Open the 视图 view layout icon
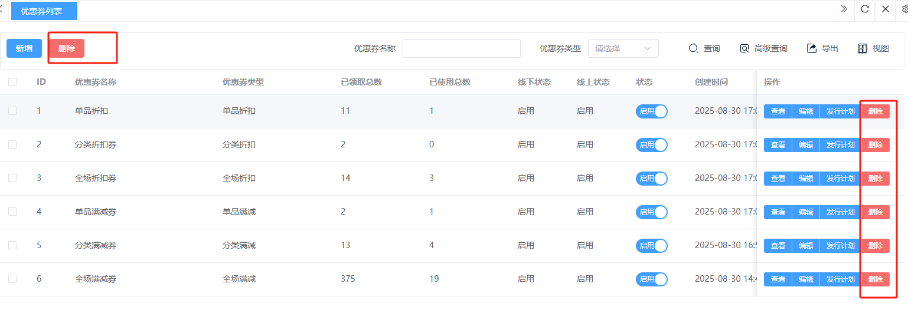The width and height of the screenshot is (908, 333). (x=863, y=48)
